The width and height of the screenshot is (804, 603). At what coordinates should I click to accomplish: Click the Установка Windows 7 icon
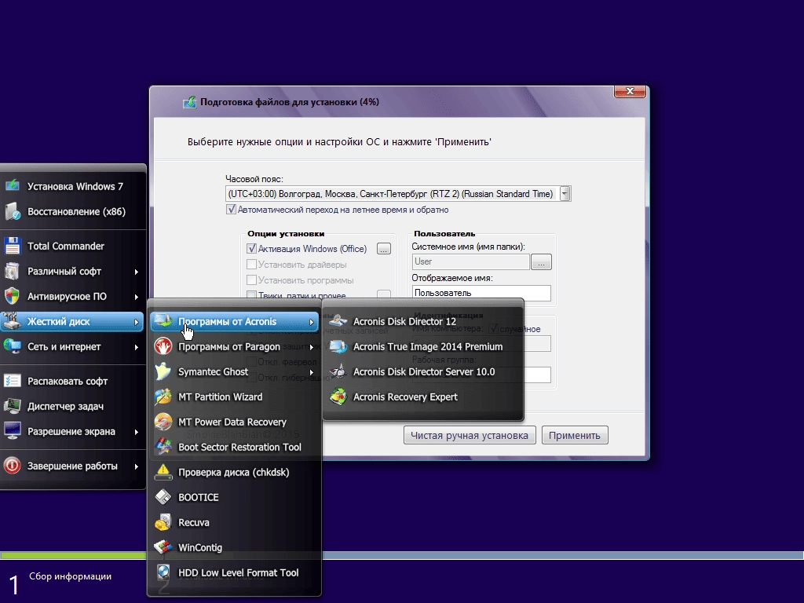[x=13, y=185]
